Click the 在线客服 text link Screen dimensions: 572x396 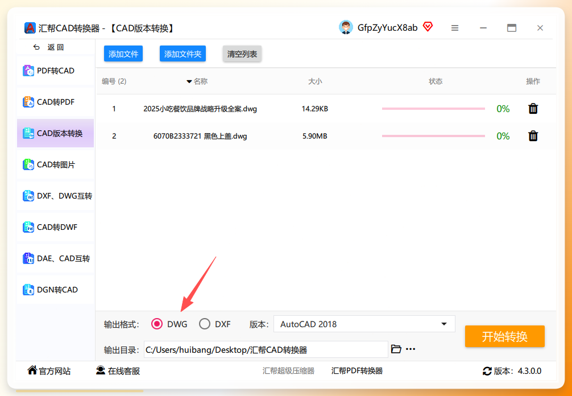[x=123, y=371]
